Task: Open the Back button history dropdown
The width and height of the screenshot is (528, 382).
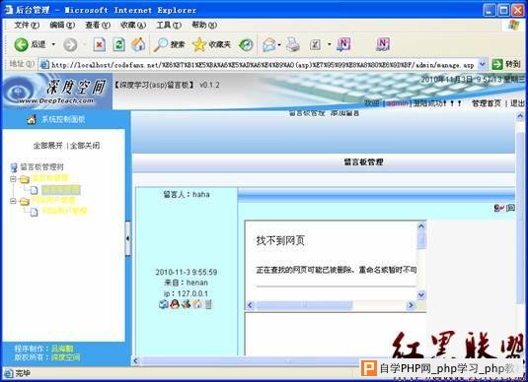Action: (53, 44)
